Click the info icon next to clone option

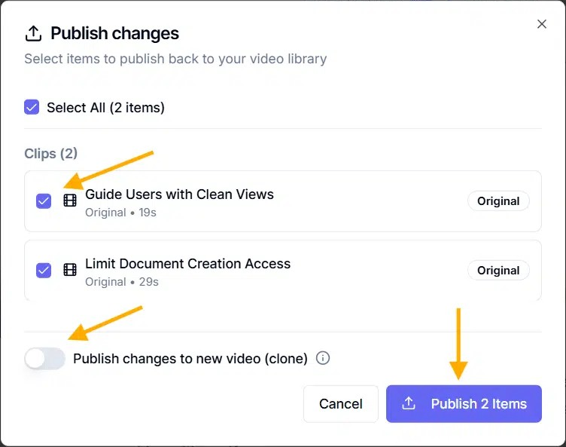[323, 358]
